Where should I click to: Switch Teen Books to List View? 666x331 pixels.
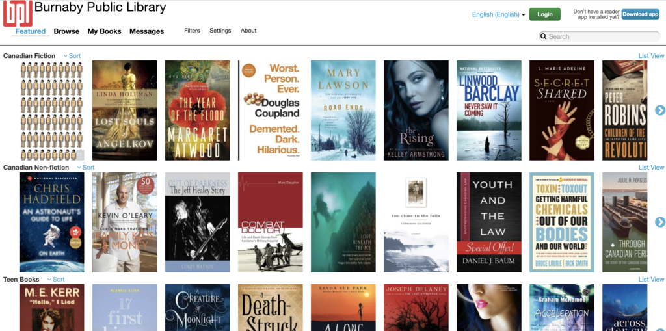[x=651, y=279]
